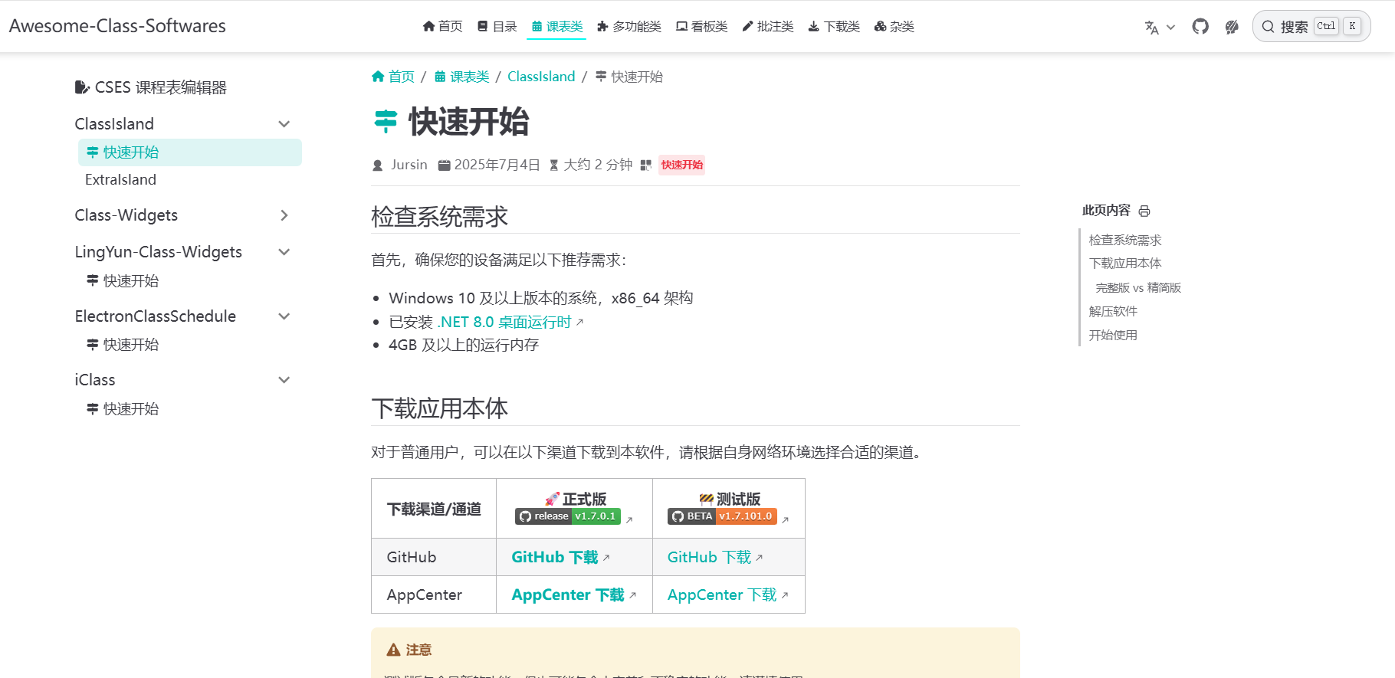This screenshot has height=678, width=1395.
Task: Open CSES 课程表编辑器 sidebar entry
Action: pyautogui.click(x=151, y=87)
